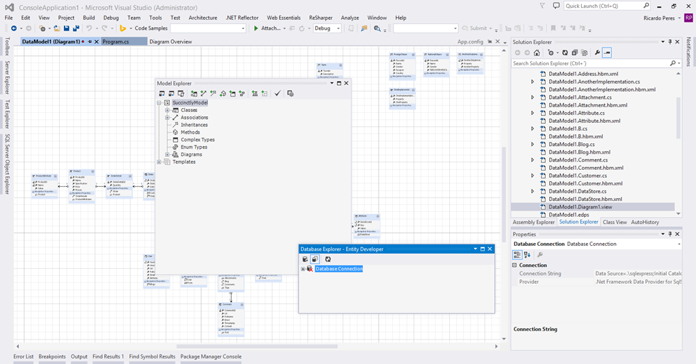This screenshot has height=364, width=696.
Task: Click the Open File folder icon in toolbar
Action: click(x=57, y=29)
